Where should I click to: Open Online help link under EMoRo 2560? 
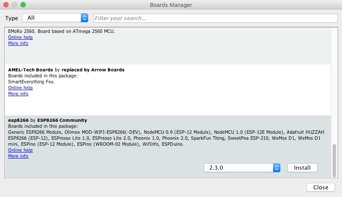[x=21, y=37]
